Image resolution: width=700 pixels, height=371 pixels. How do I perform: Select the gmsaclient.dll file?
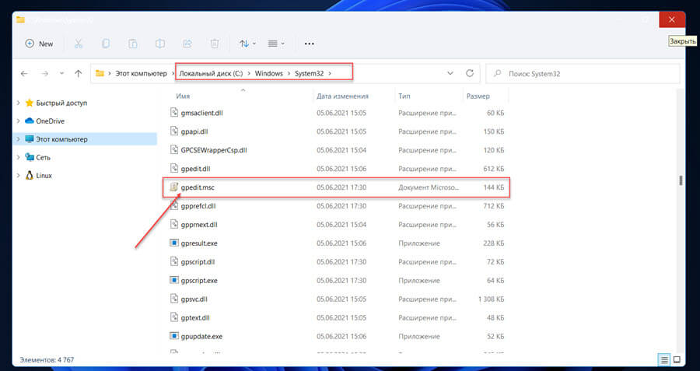pos(201,113)
